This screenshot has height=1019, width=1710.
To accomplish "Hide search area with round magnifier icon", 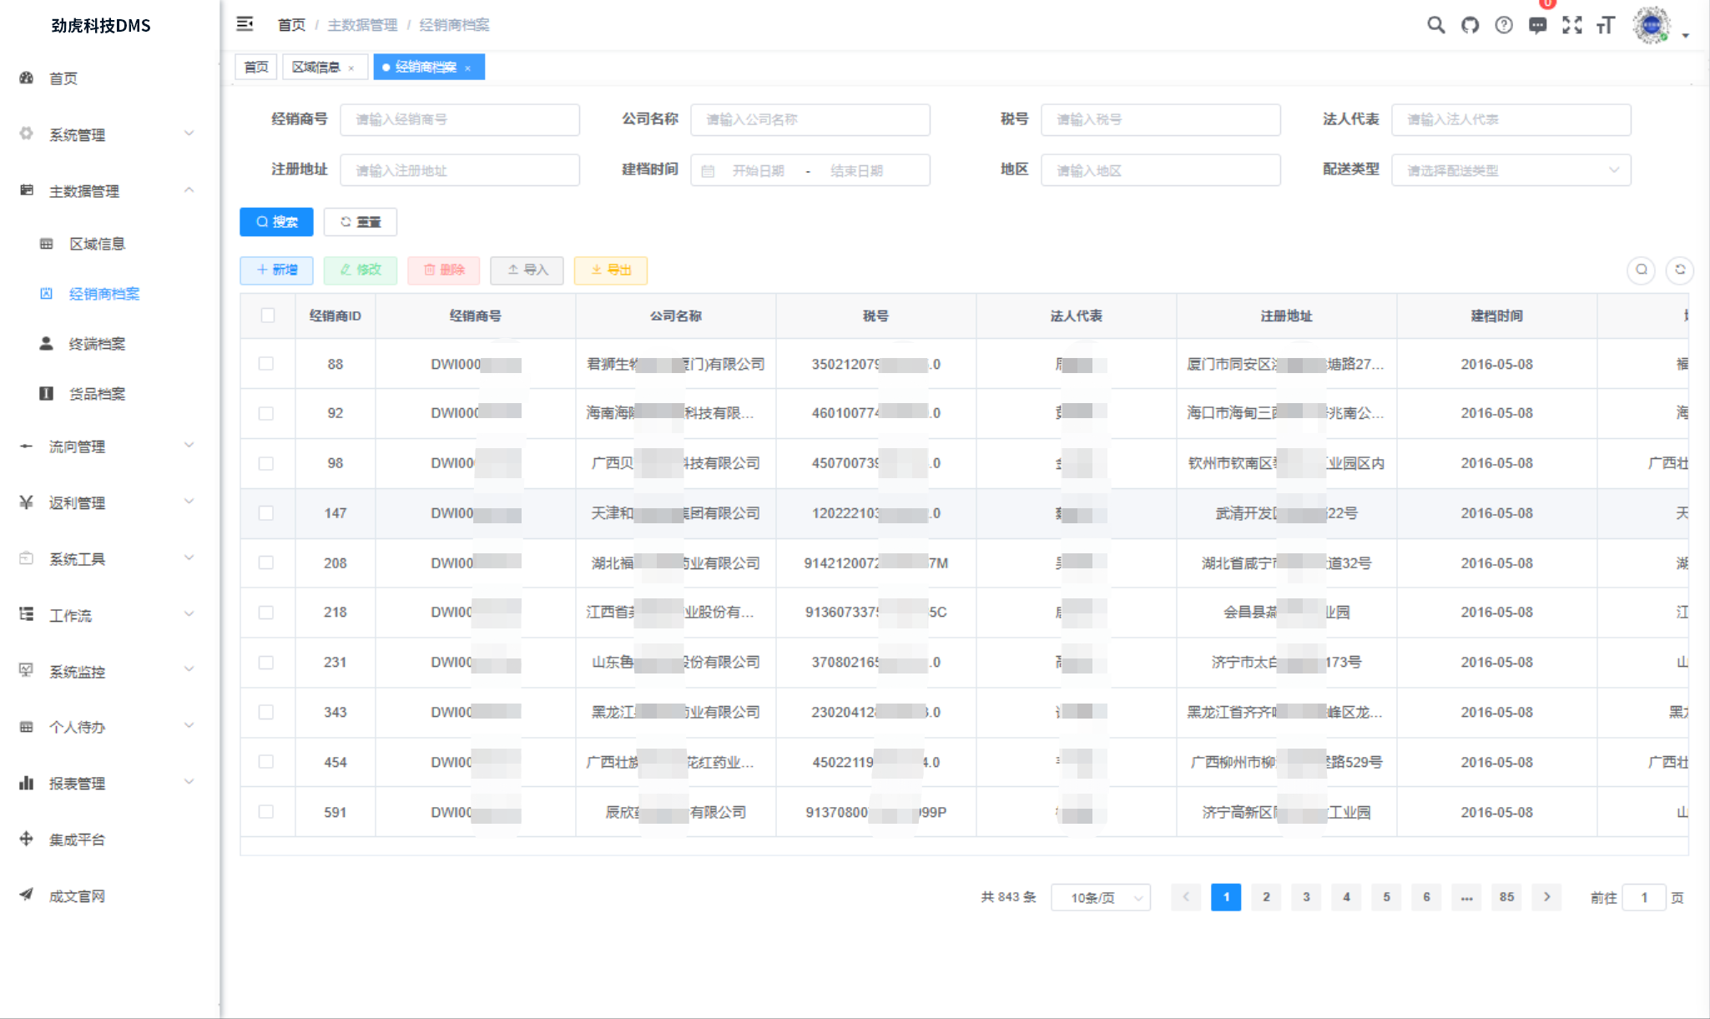I will pyautogui.click(x=1641, y=270).
